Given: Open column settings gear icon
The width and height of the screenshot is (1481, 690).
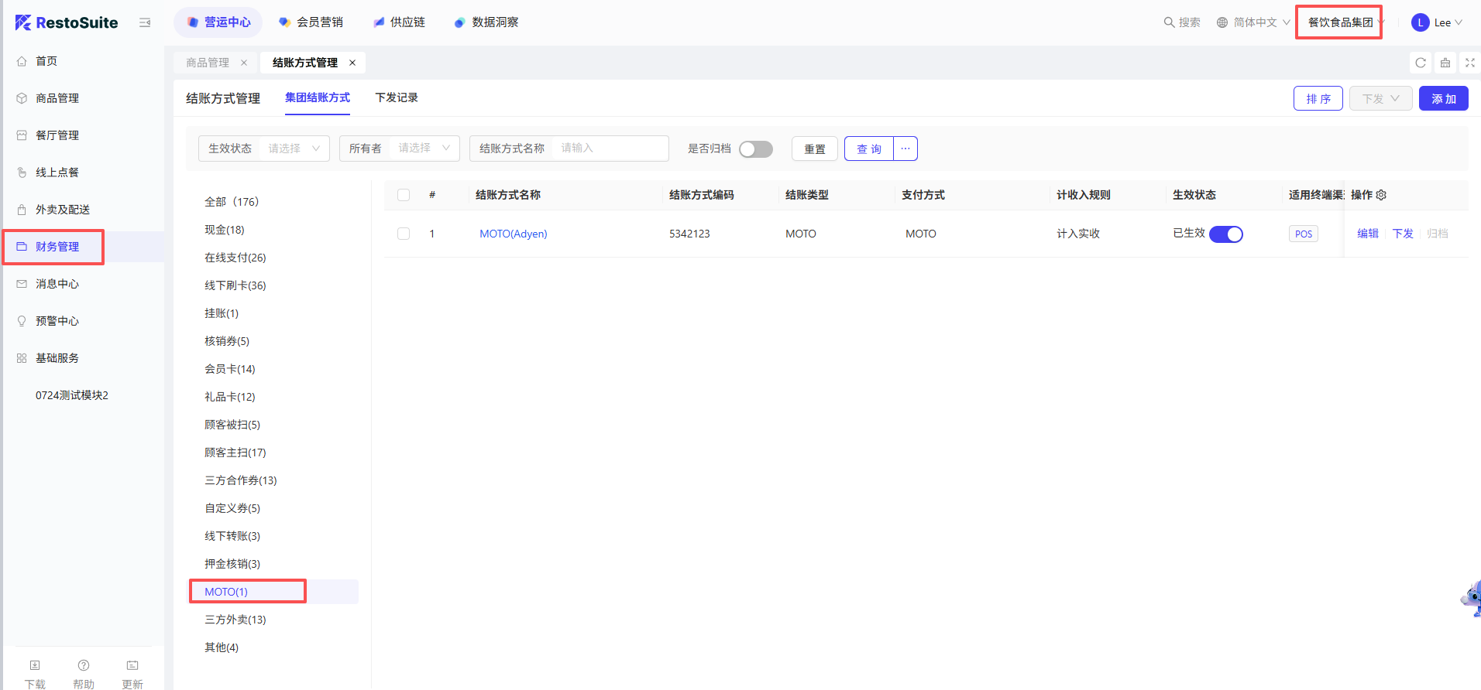Looking at the screenshot, I should [x=1381, y=195].
